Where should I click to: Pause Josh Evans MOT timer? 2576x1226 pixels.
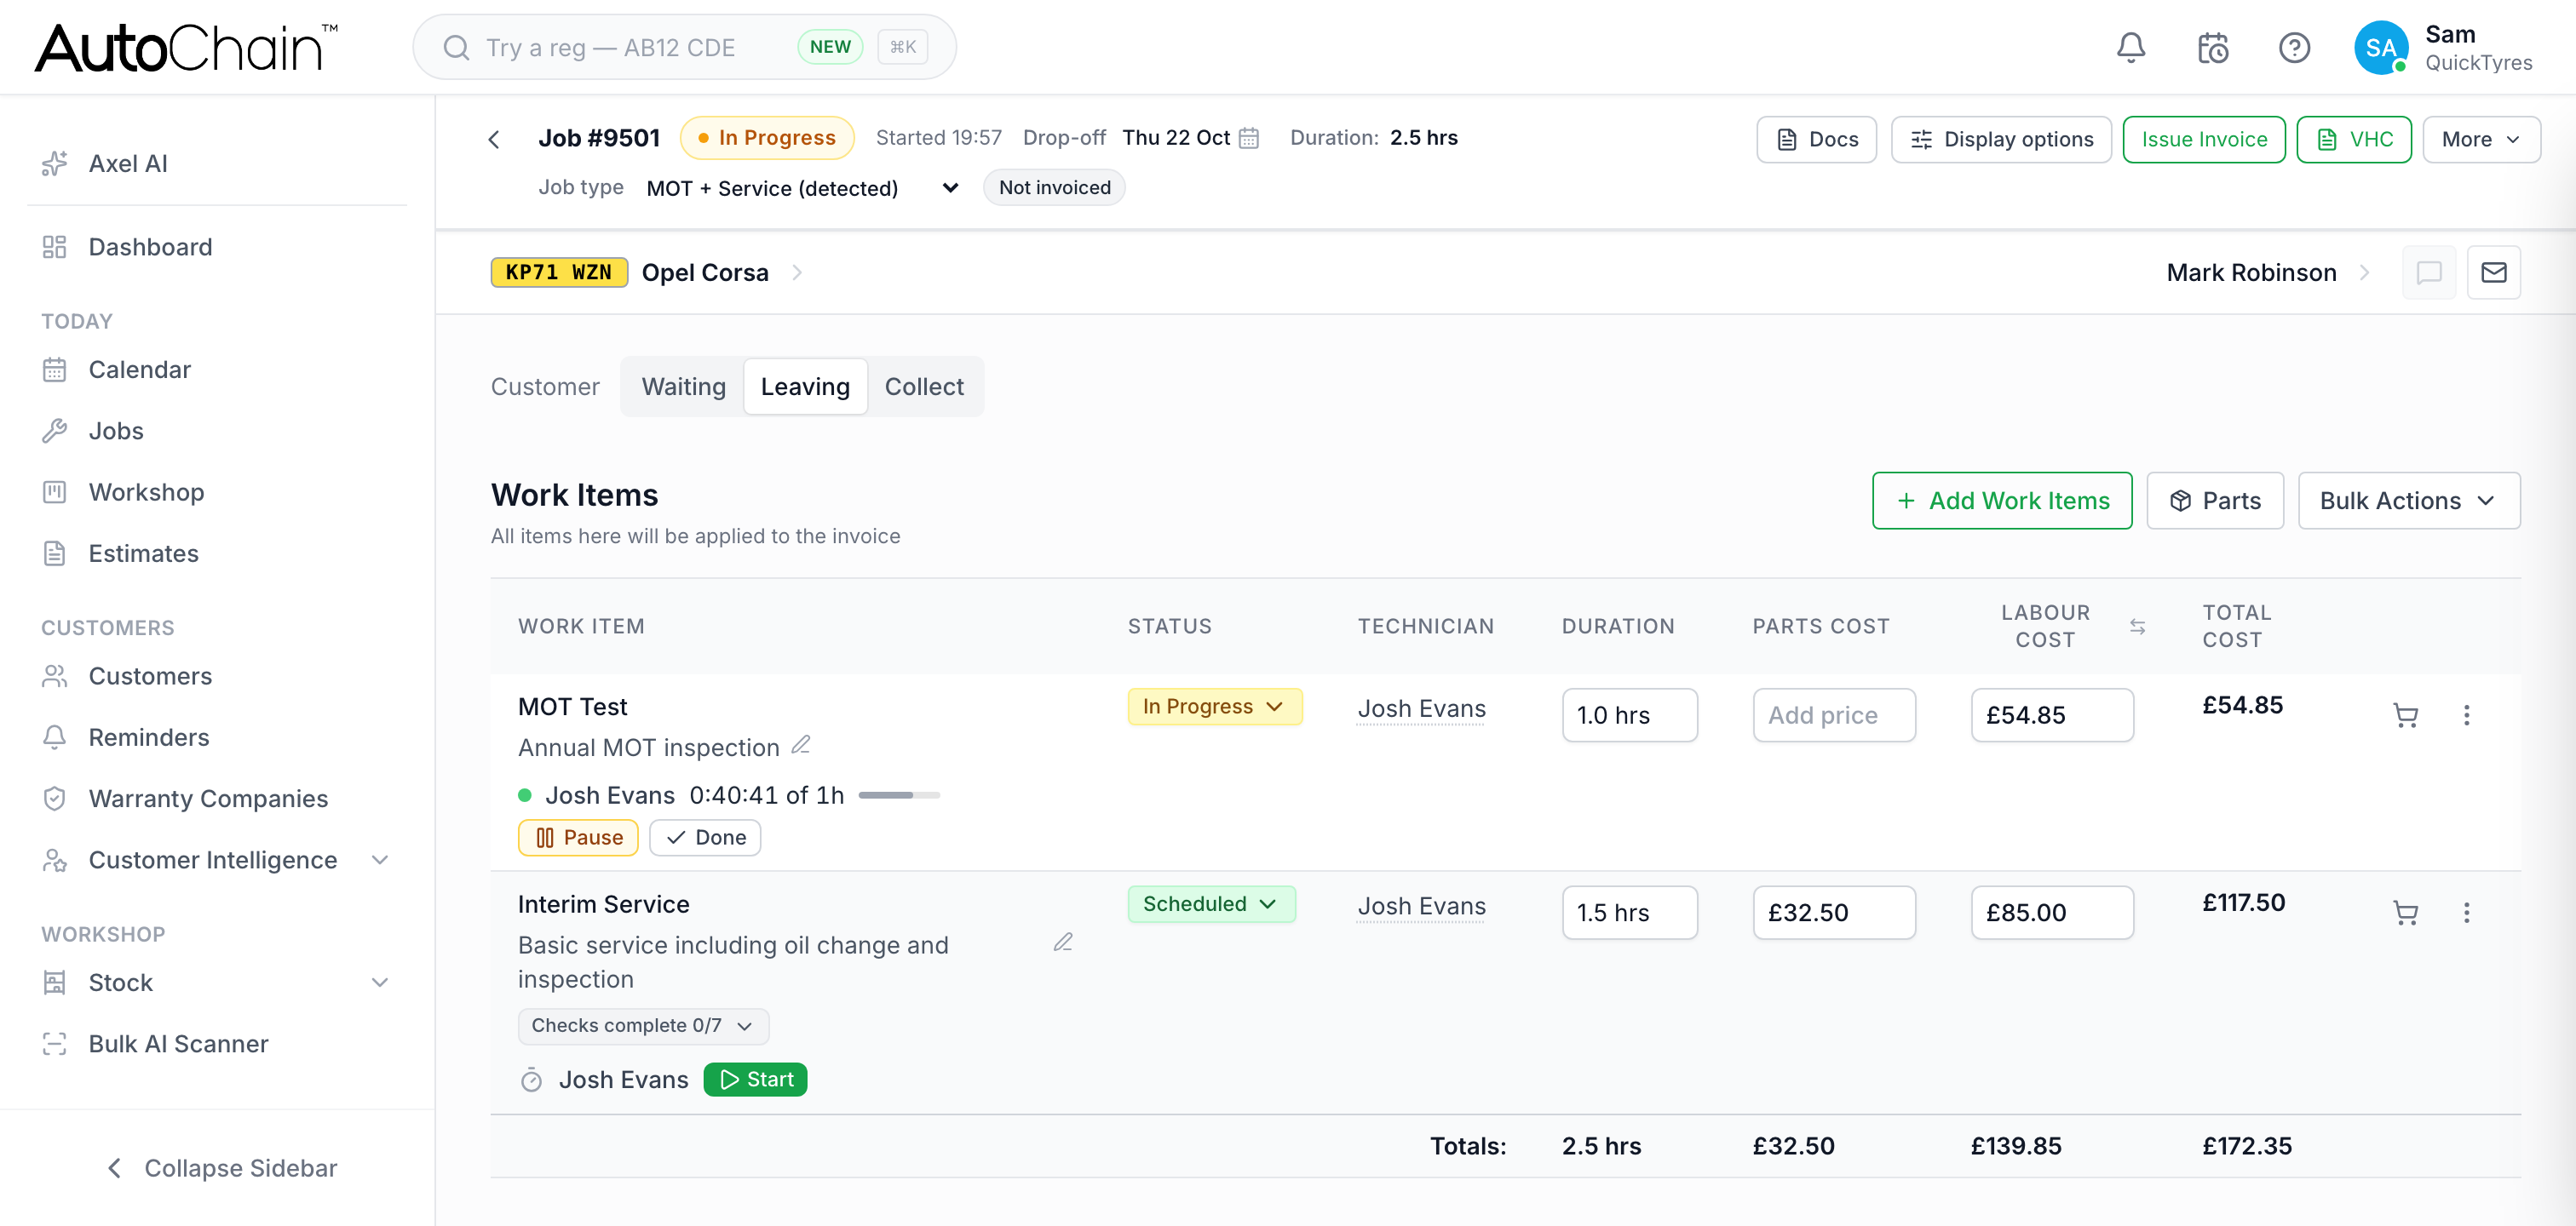tap(578, 837)
